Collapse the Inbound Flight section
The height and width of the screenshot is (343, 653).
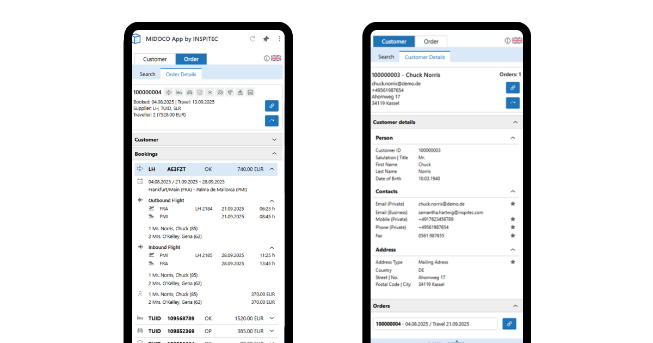coord(272,248)
